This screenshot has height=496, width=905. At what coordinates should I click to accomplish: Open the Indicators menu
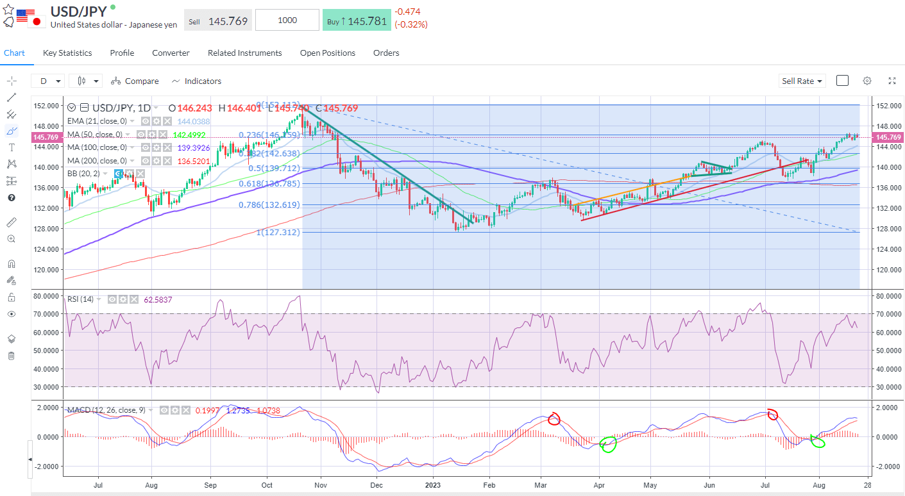[x=196, y=81]
